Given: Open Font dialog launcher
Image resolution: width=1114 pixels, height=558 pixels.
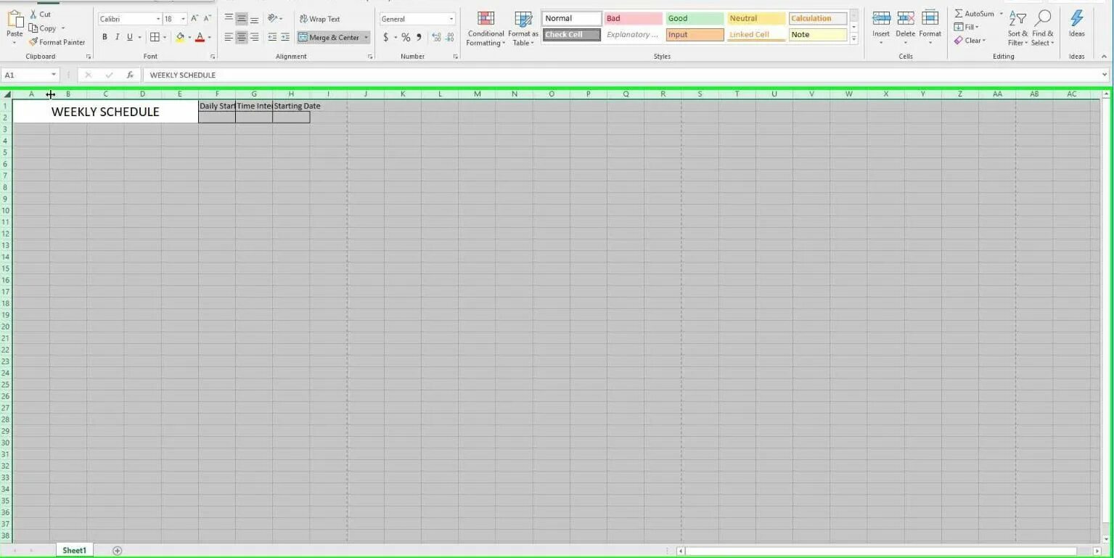Looking at the screenshot, I should coord(213,57).
